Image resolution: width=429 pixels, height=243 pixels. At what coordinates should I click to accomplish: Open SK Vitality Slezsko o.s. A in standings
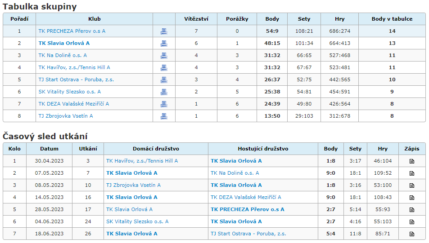pos(69,92)
